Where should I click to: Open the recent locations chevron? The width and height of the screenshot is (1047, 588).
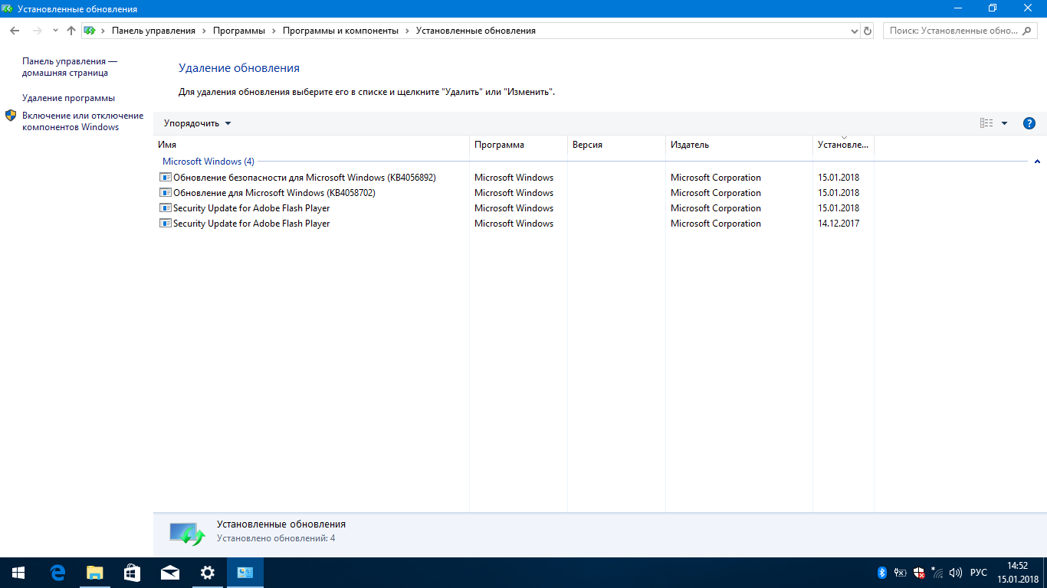pyautogui.click(x=55, y=31)
